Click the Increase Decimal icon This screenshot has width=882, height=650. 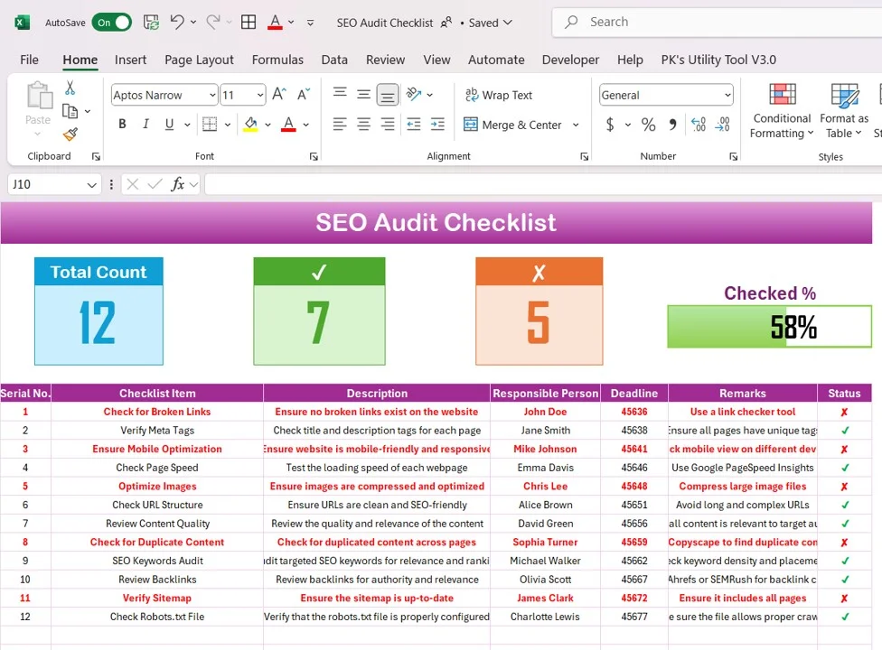(698, 125)
